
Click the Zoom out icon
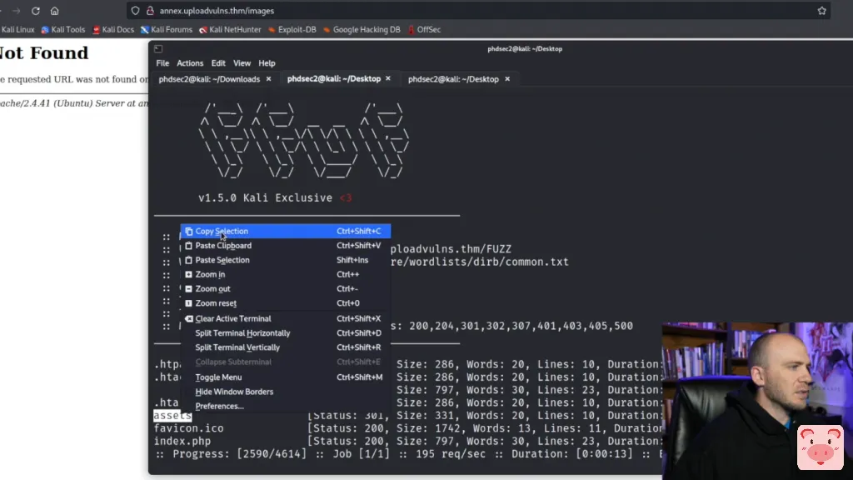coord(189,289)
